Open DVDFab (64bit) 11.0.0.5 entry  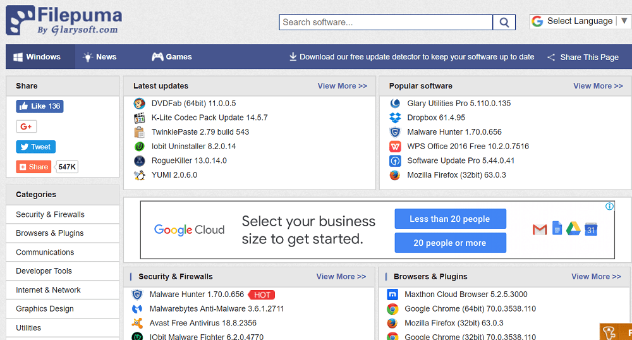click(x=193, y=104)
